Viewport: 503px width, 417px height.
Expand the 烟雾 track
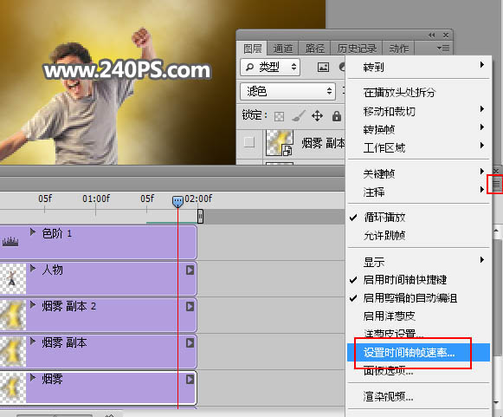32,377
